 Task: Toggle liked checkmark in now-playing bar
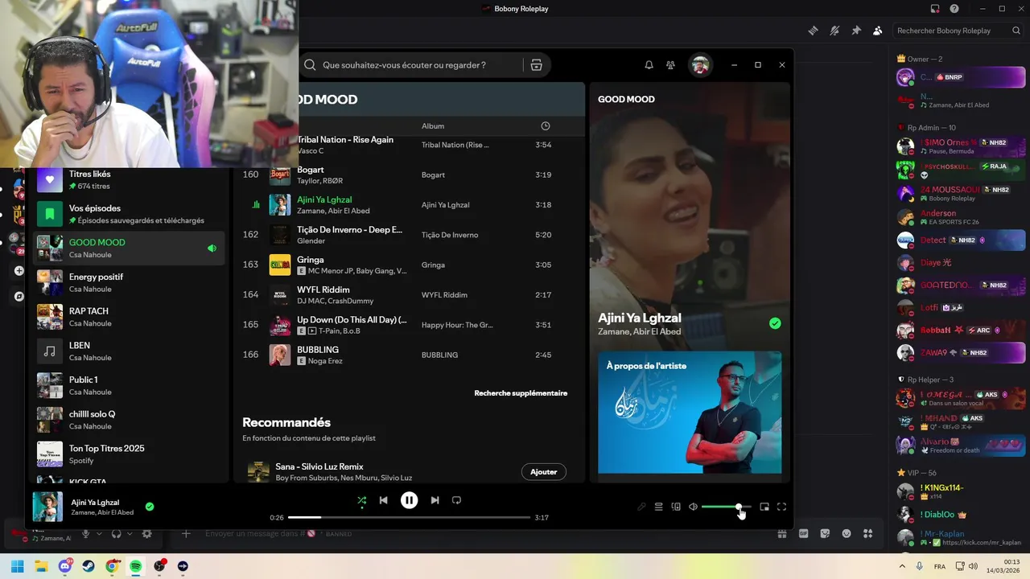(x=149, y=507)
